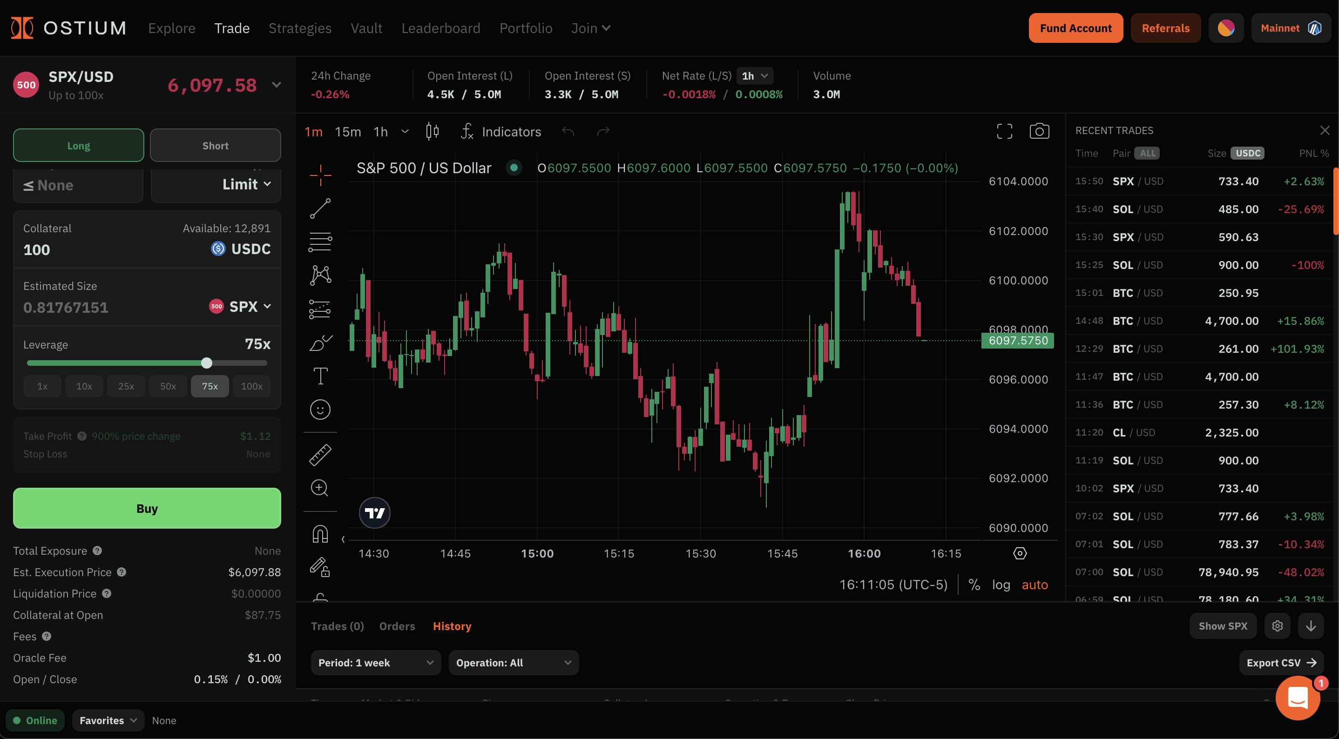Take a chart snapshot with the camera icon
Screen dimensions: 1339x739
click(1040, 131)
